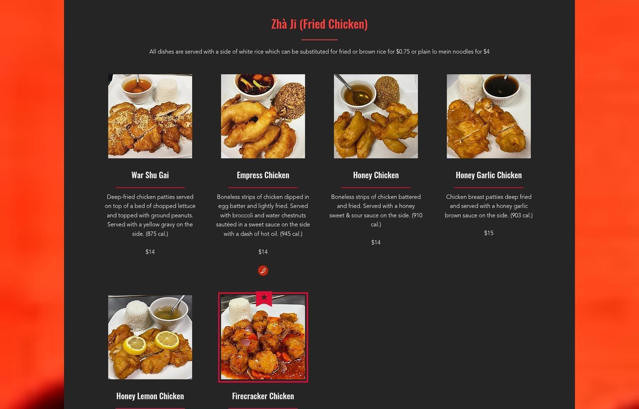Open the War Shu Gai photo
The image size is (639, 409).
click(150, 116)
